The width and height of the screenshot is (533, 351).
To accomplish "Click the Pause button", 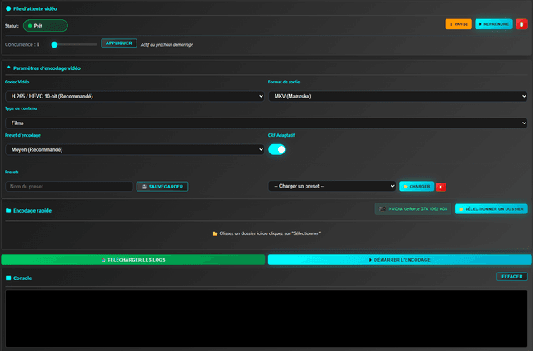I will pyautogui.click(x=459, y=24).
